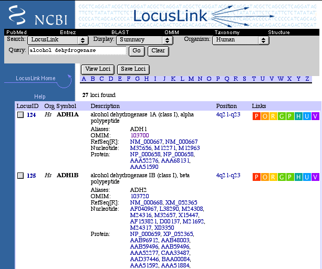Open blue U link for ADH1A

(x=307, y=116)
